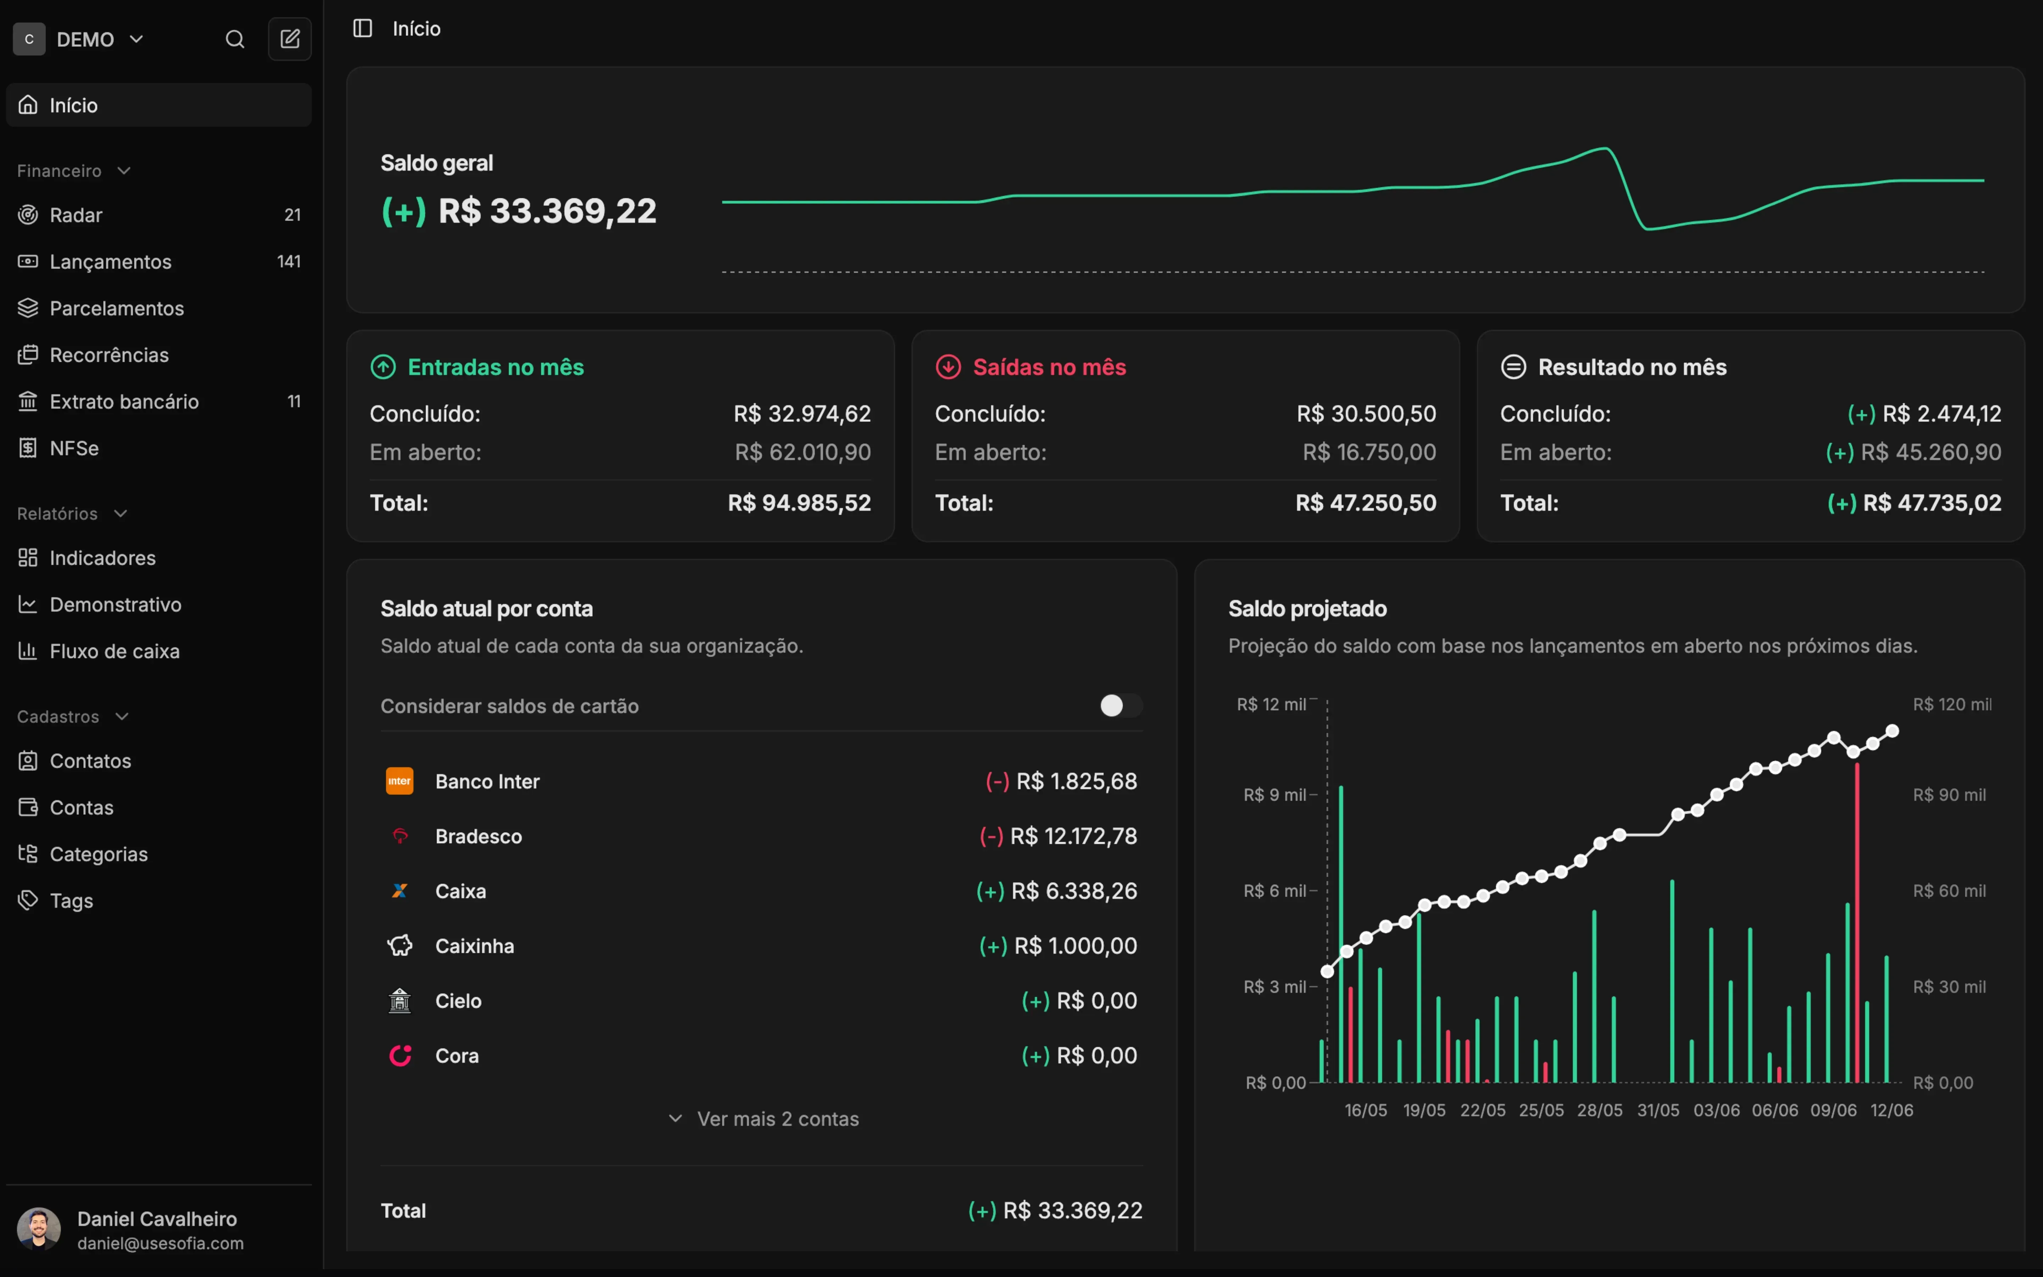This screenshot has height=1277, width=2043.
Task: Select Início in the sidebar
Action: click(x=159, y=105)
